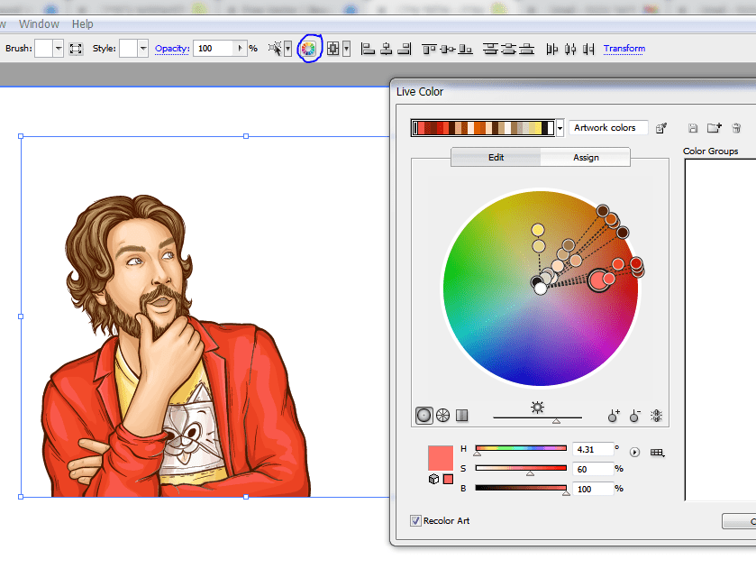The width and height of the screenshot is (756, 587).
Task: Click the Remove Color tool
Action: tap(634, 416)
